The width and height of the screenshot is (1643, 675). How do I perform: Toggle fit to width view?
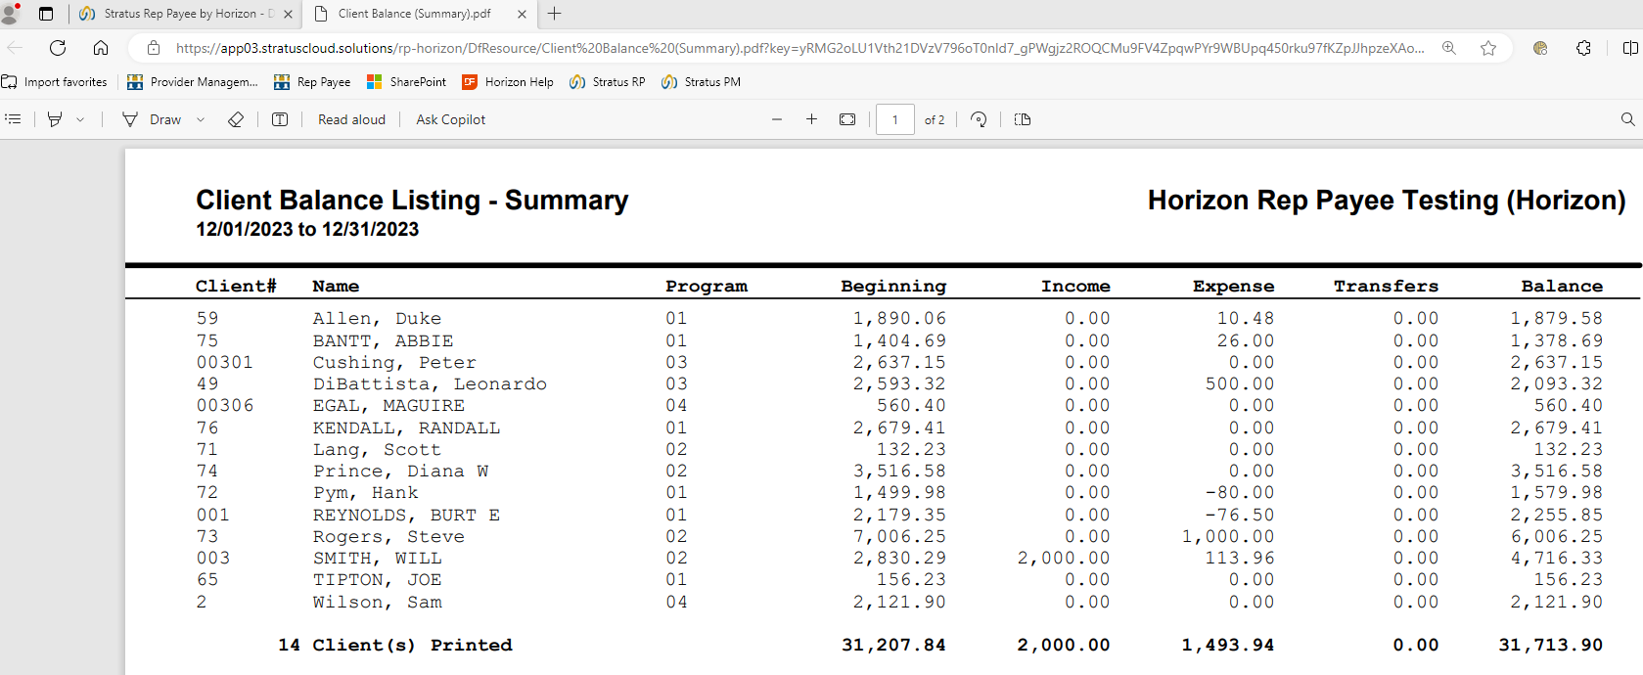[847, 119]
